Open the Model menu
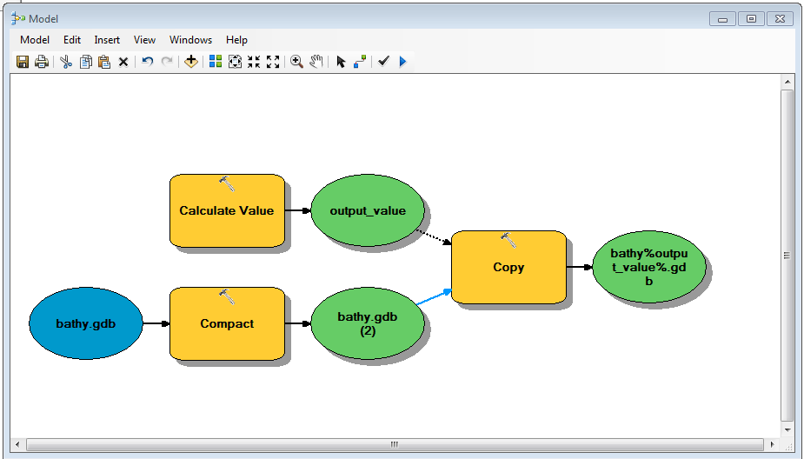Image resolution: width=804 pixels, height=459 pixels. click(35, 40)
